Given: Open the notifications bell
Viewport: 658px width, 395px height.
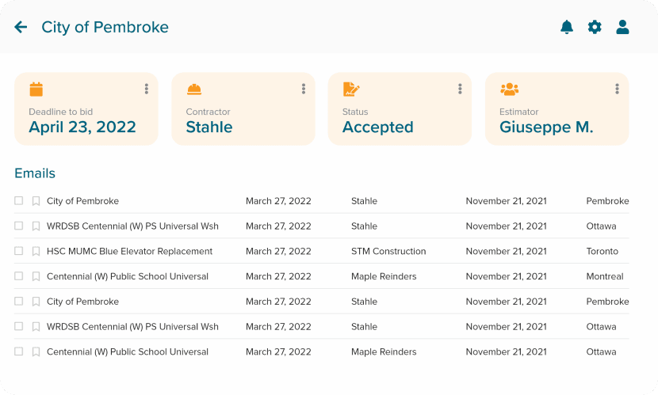Looking at the screenshot, I should 567,28.
